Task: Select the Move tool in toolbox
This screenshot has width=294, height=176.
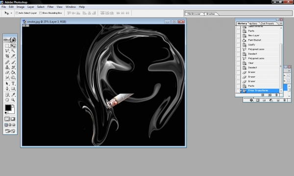Action: (x=13, y=46)
